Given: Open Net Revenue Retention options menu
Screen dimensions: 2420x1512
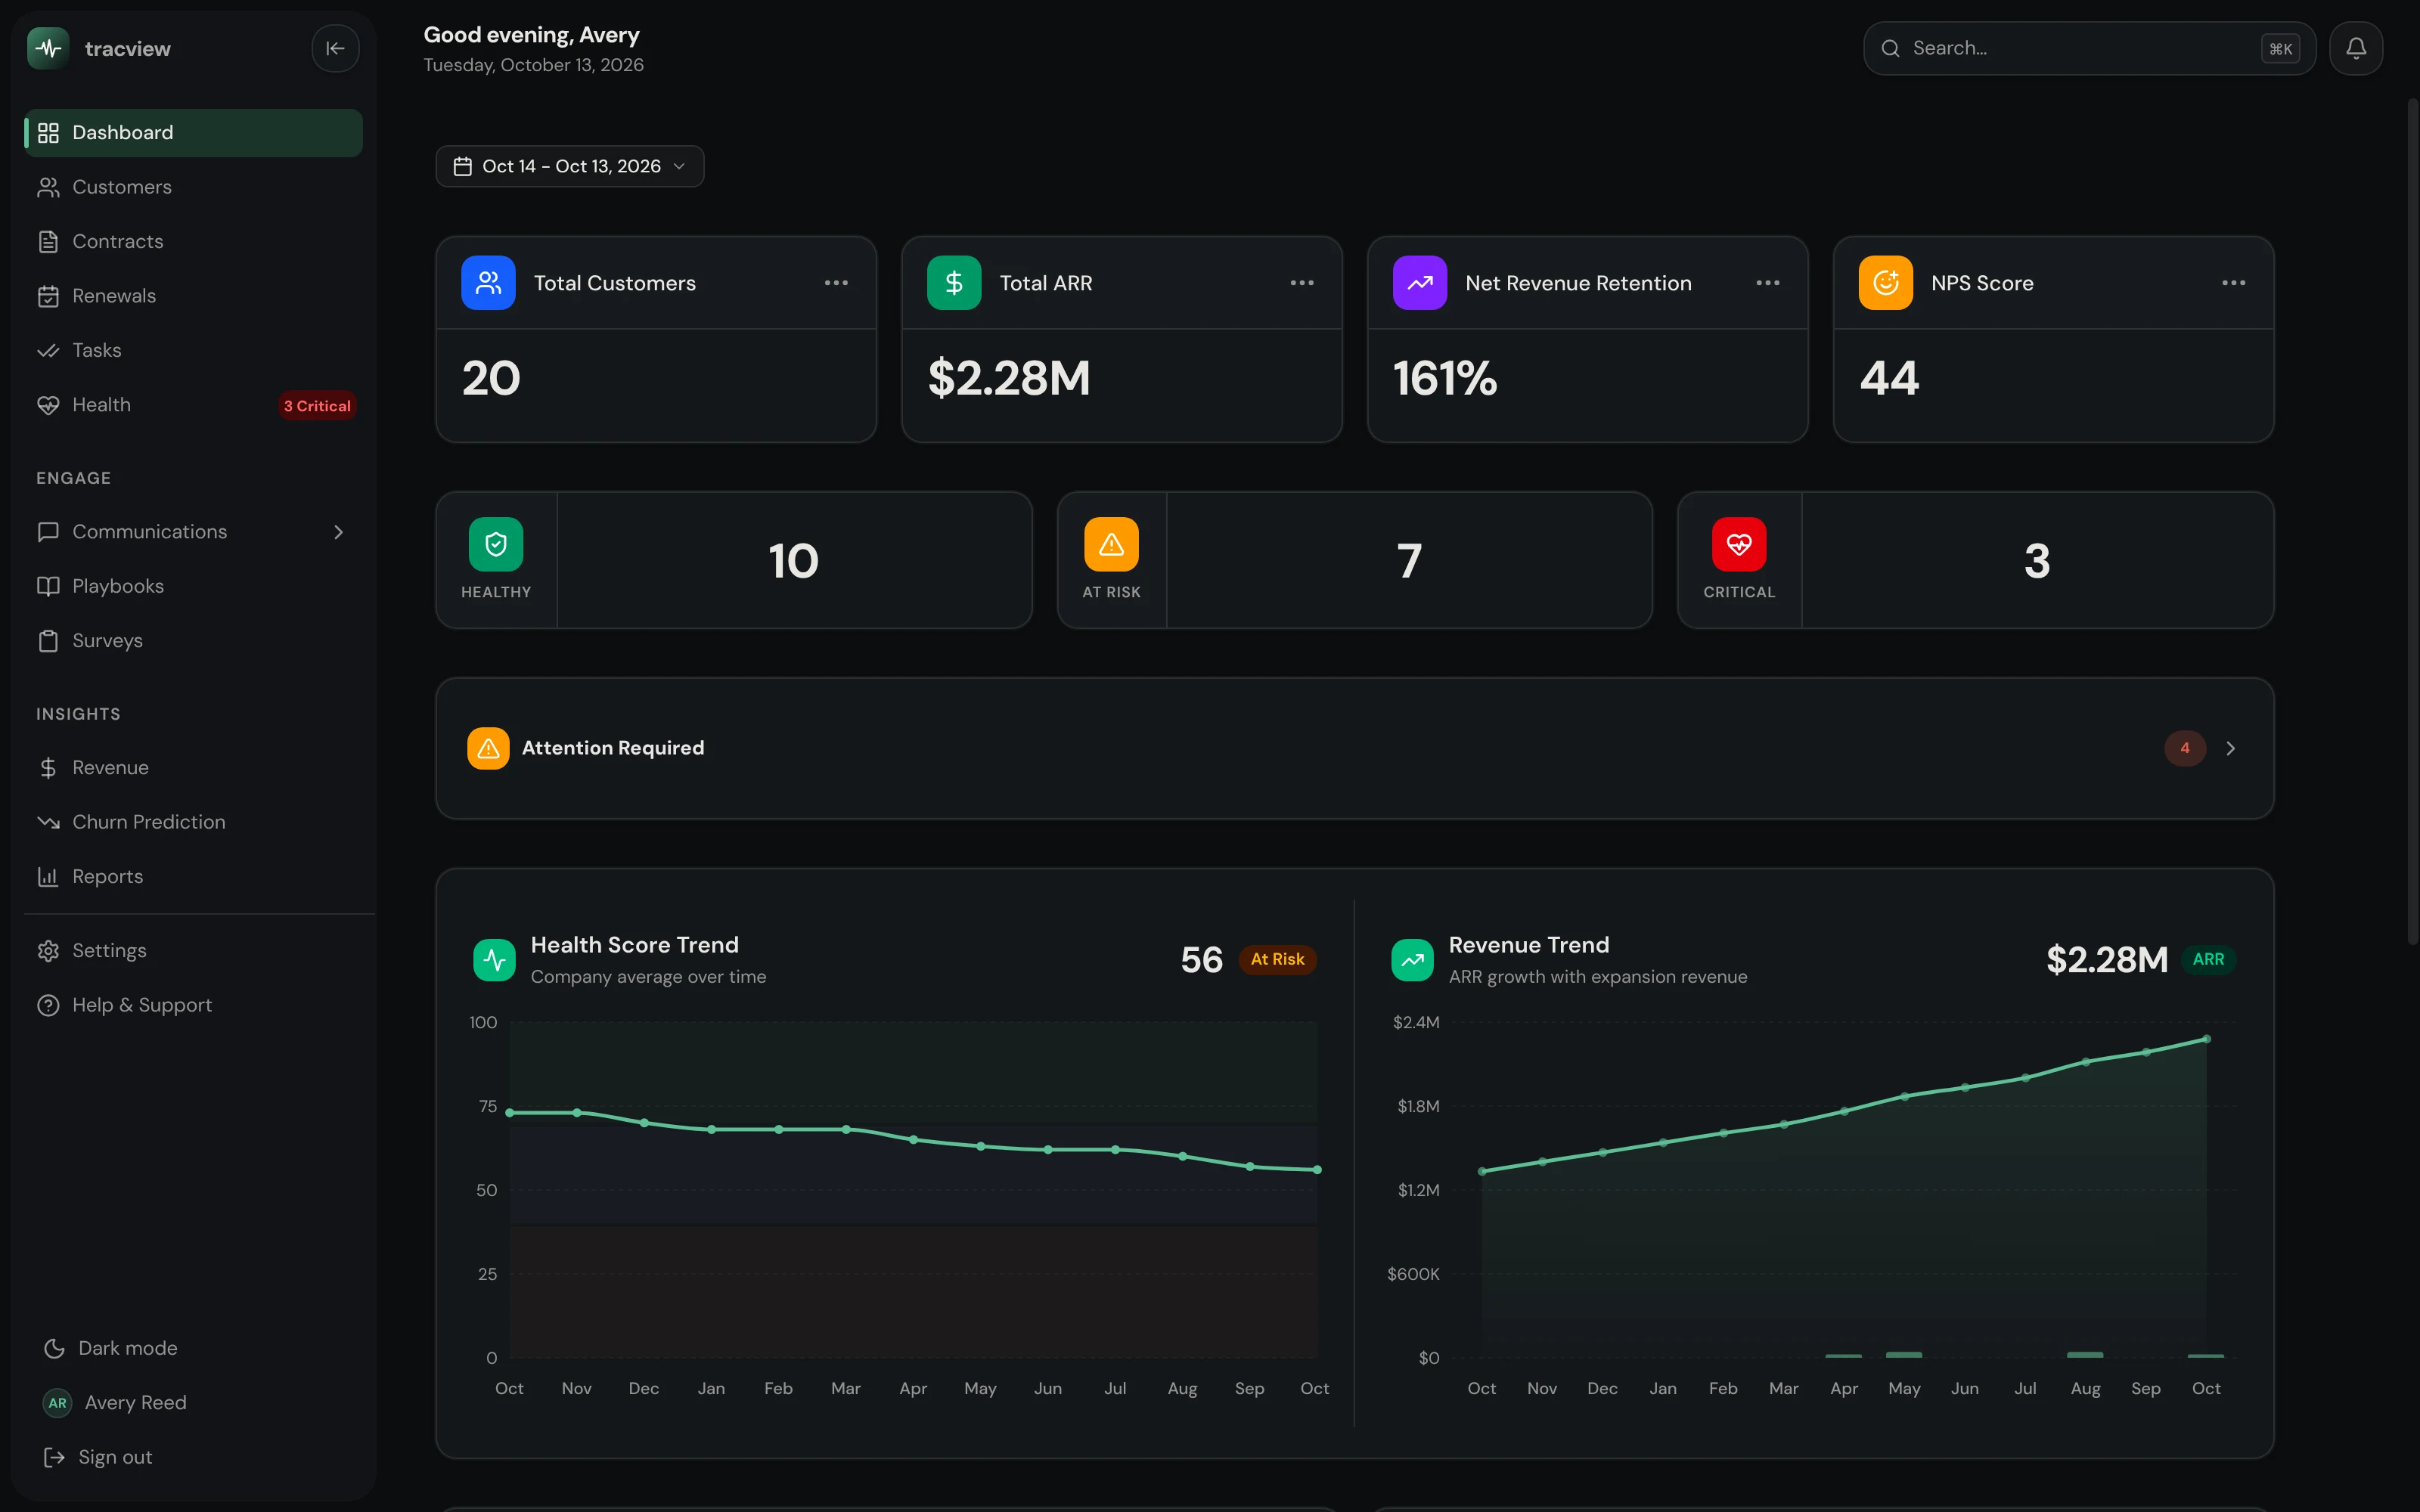Looking at the screenshot, I should [x=1768, y=283].
